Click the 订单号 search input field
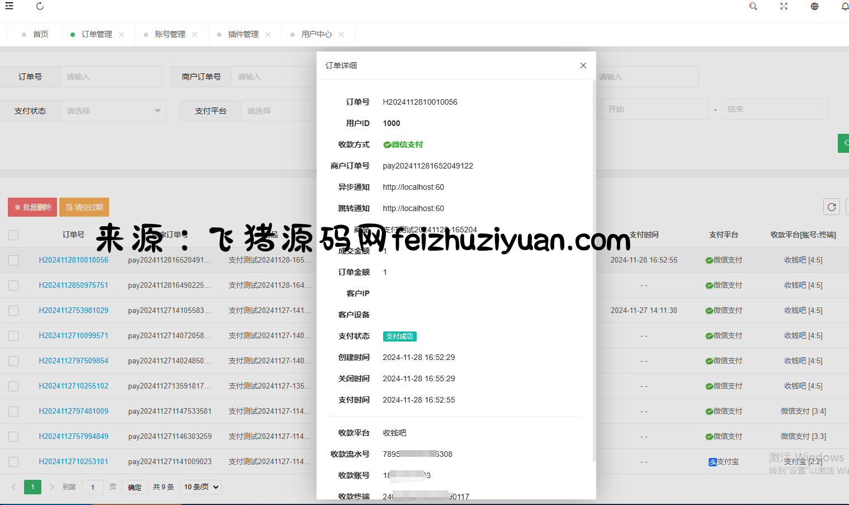Image resolution: width=849 pixels, height=505 pixels. [x=111, y=77]
